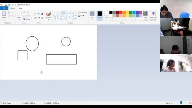This screenshot has height=108, width=192.
Task: Click the Paste clipboard button
Action: coord(4,15)
